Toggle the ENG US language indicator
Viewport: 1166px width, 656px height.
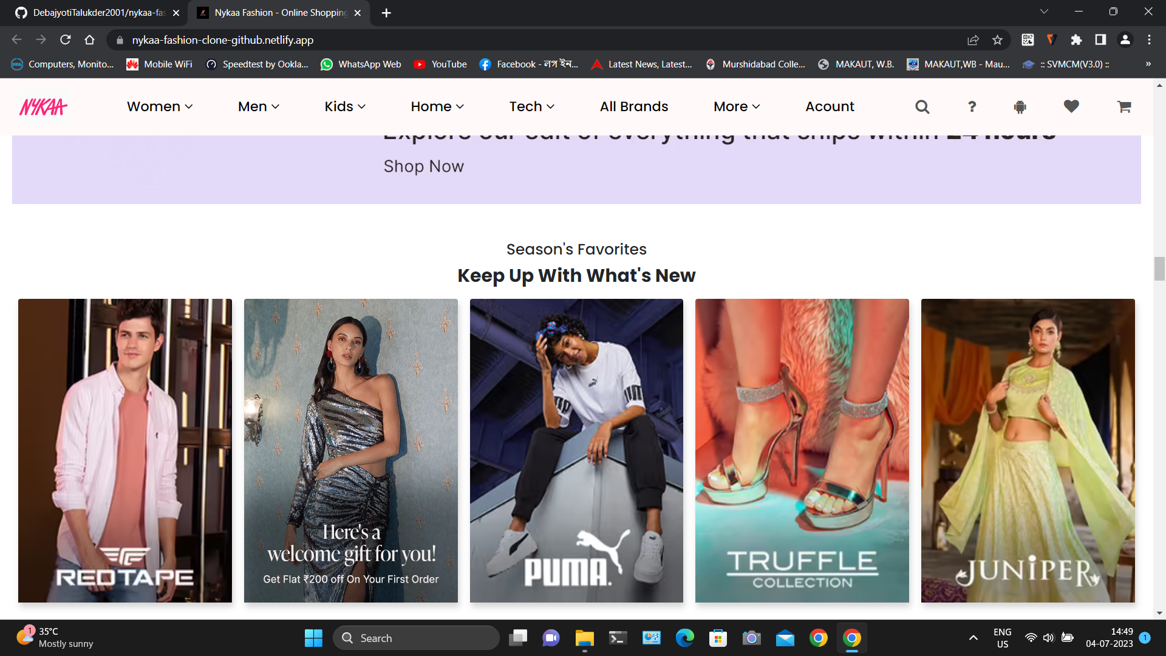1001,638
